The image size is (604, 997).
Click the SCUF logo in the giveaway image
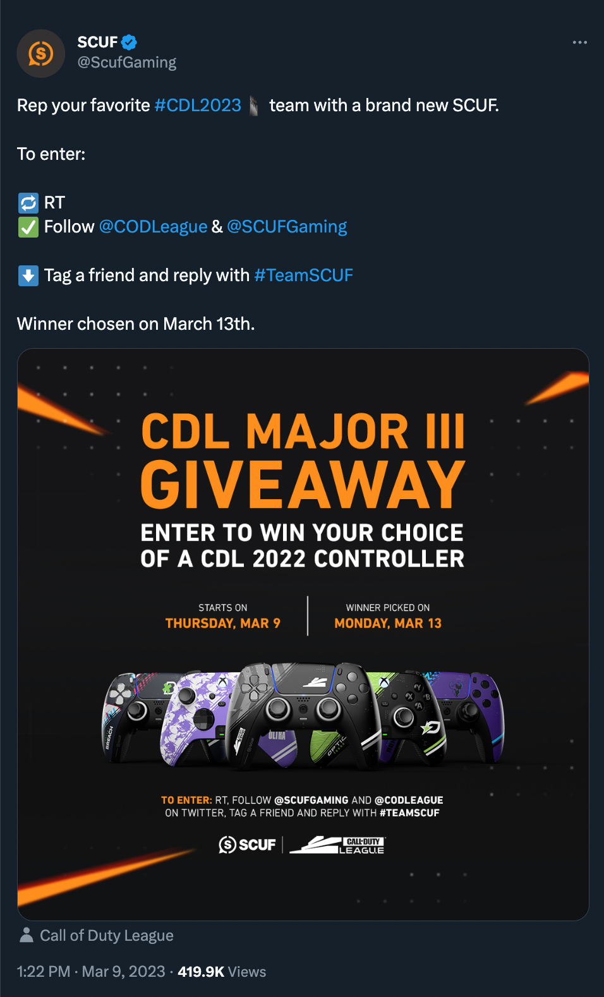pyautogui.click(x=247, y=845)
